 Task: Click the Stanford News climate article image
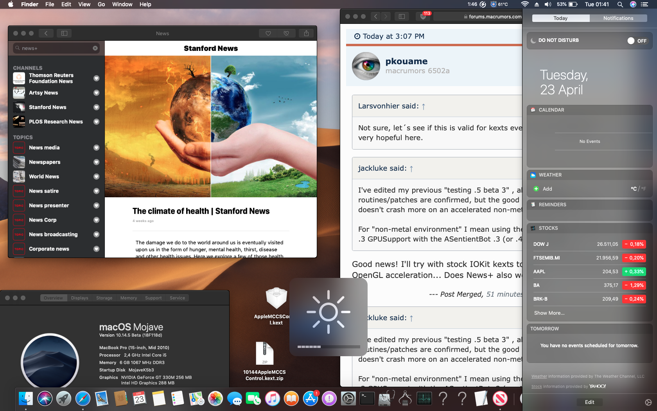211,126
